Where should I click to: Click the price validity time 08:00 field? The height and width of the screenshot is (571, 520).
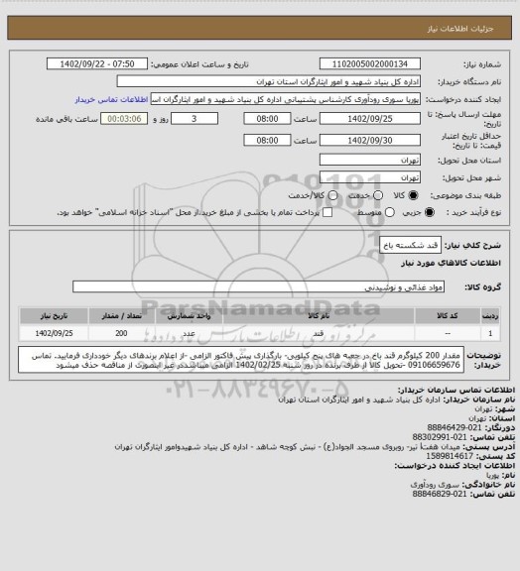coord(267,140)
